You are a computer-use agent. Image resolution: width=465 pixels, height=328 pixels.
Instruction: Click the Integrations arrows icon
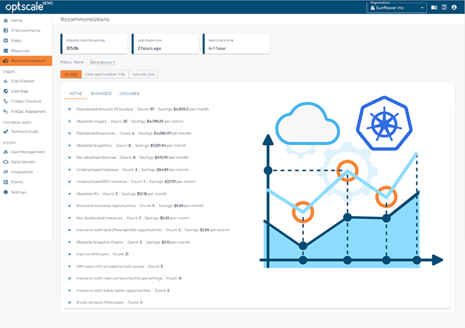pyautogui.click(x=6, y=172)
